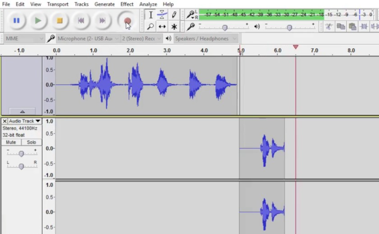
Task: Stop playback with the Stop button
Action: click(60, 21)
